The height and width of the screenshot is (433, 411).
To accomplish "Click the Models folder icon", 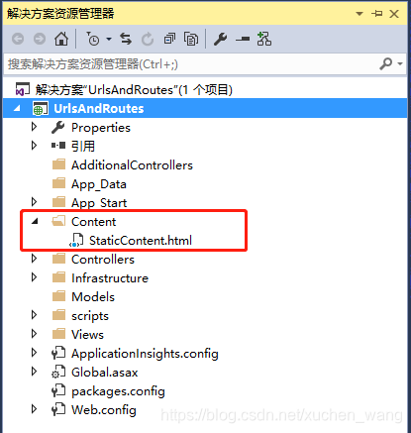I will coord(59,296).
